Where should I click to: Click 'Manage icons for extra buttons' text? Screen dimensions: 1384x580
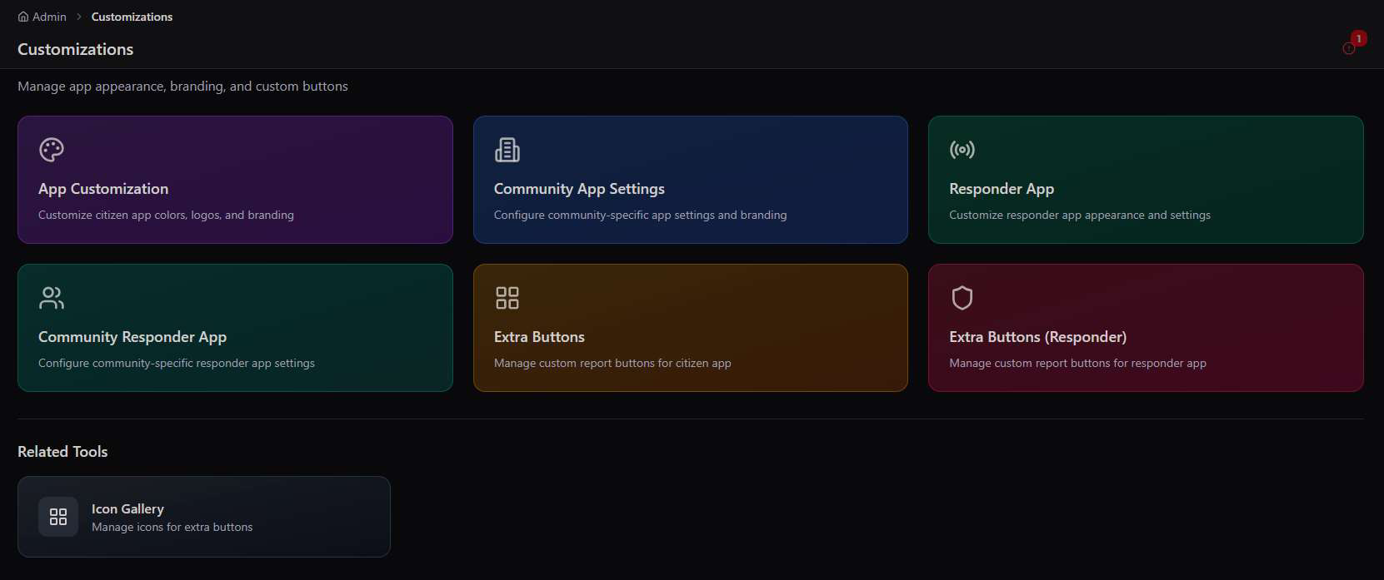(172, 527)
